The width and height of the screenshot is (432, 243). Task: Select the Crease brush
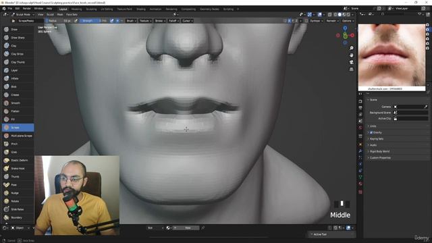[x=18, y=94]
